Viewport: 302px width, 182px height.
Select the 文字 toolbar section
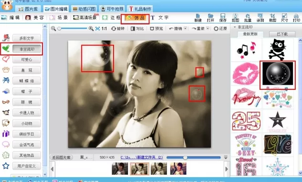(159, 18)
